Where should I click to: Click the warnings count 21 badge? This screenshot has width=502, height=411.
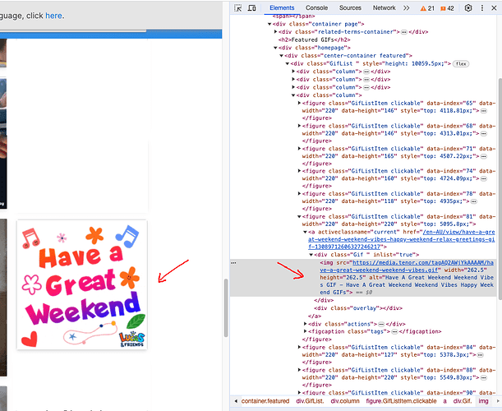427,8
